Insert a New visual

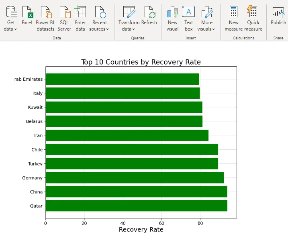point(173,12)
